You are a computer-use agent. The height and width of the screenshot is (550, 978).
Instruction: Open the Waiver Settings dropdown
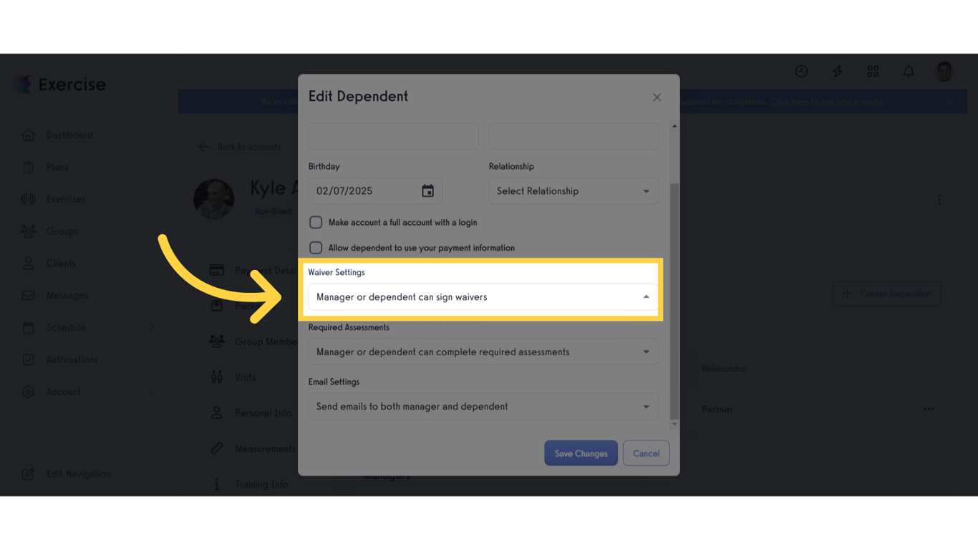click(483, 295)
